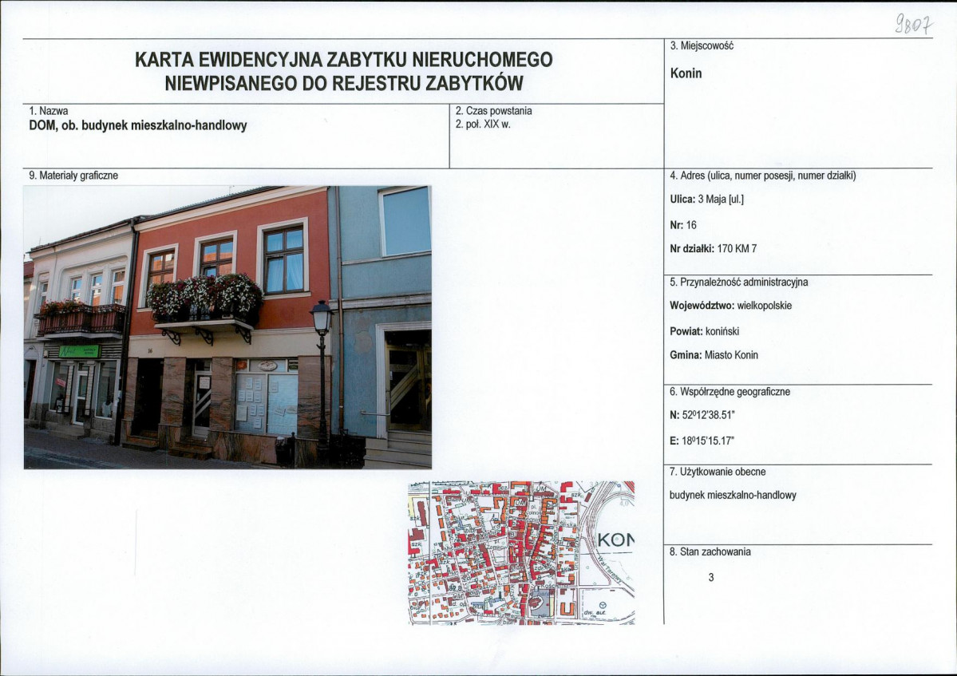This screenshot has width=957, height=676.
Task: Click the Konin street map image
Action: (x=521, y=553)
